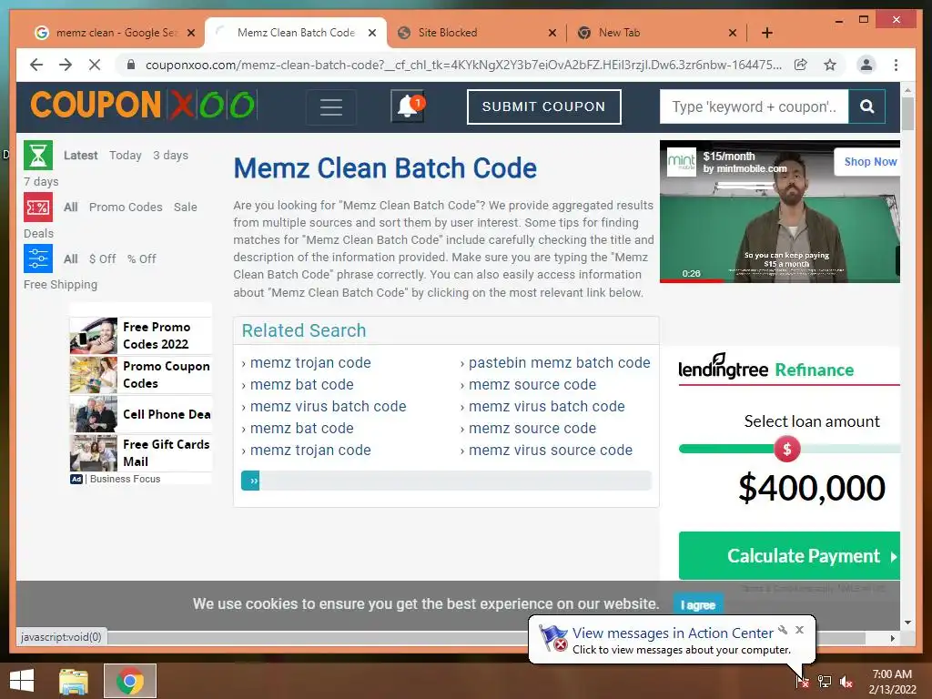Click the keyword coupon search field
The width and height of the screenshot is (932, 699).
tap(754, 107)
